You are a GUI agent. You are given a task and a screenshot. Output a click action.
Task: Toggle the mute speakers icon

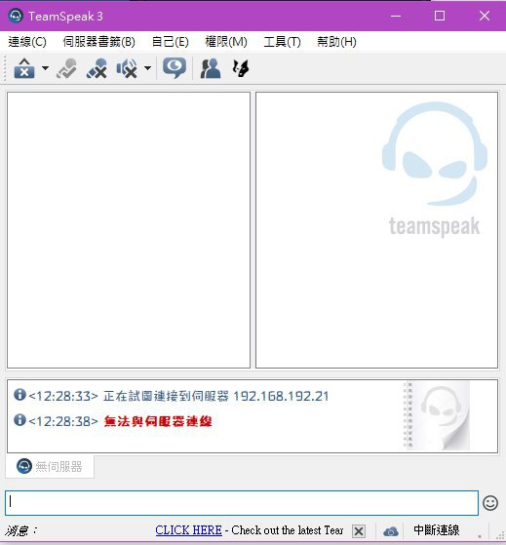(x=127, y=68)
